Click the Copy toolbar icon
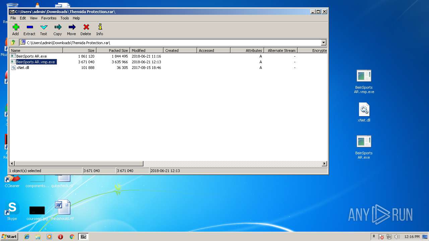This screenshot has width=429, height=241. click(x=58, y=27)
